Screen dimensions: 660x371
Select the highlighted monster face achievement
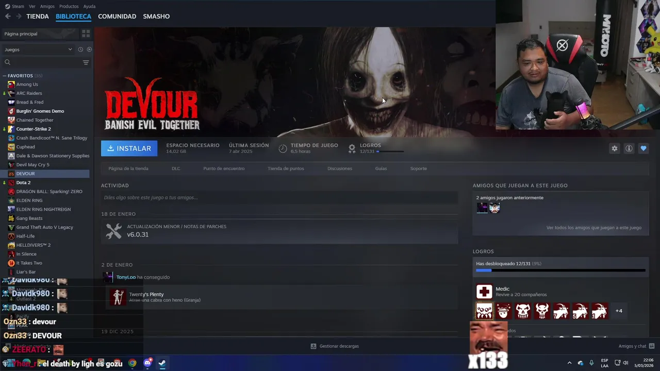484,311
